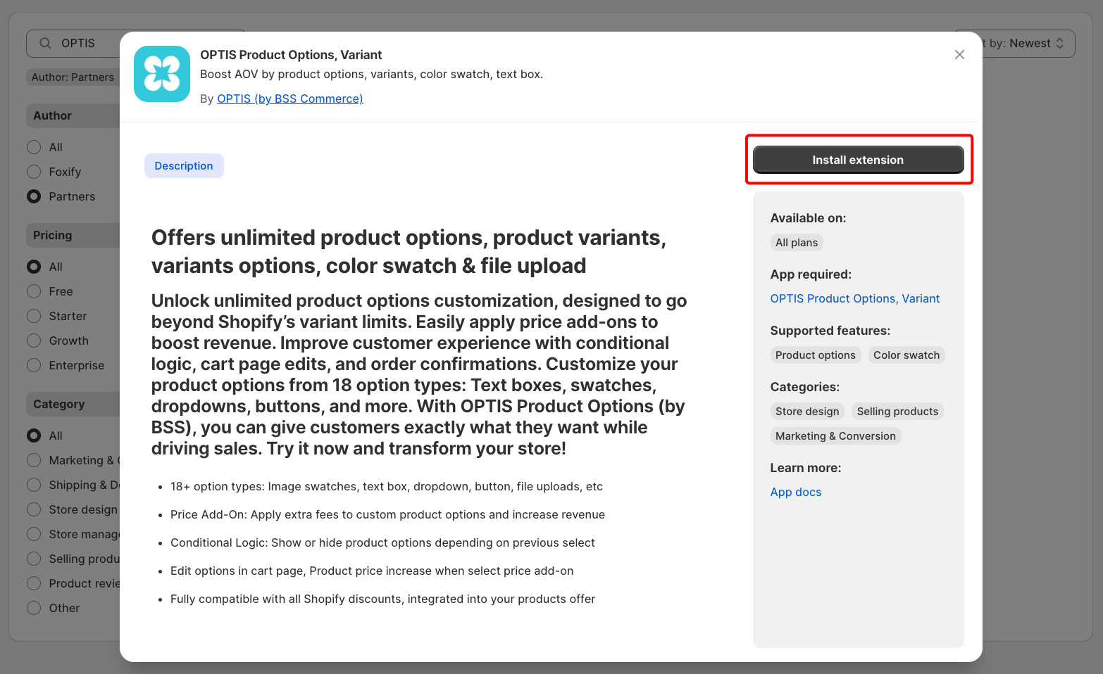This screenshot has height=674, width=1103.
Task: Select the All pricing radio button
Action: (34, 267)
